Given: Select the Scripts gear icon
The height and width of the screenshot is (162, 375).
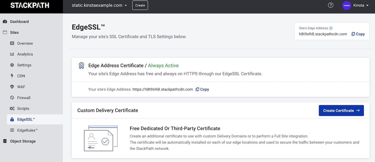Looking at the screenshot, I should click(x=12, y=108).
